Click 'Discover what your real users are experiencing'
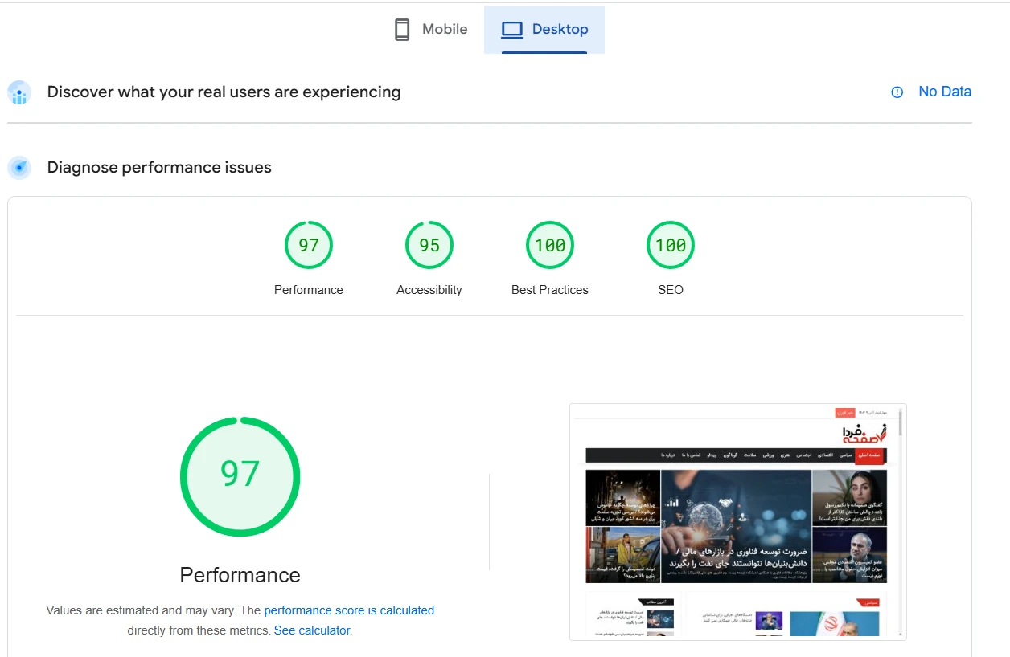Image resolution: width=1010 pixels, height=657 pixels. [224, 92]
